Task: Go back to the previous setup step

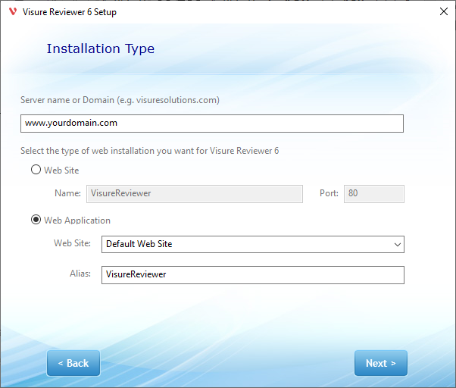Action: pyautogui.click(x=73, y=363)
